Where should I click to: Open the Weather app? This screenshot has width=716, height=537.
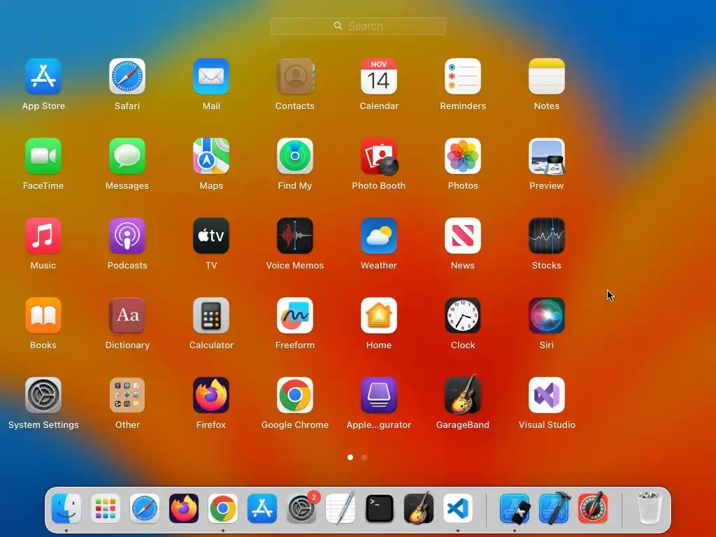tap(378, 236)
